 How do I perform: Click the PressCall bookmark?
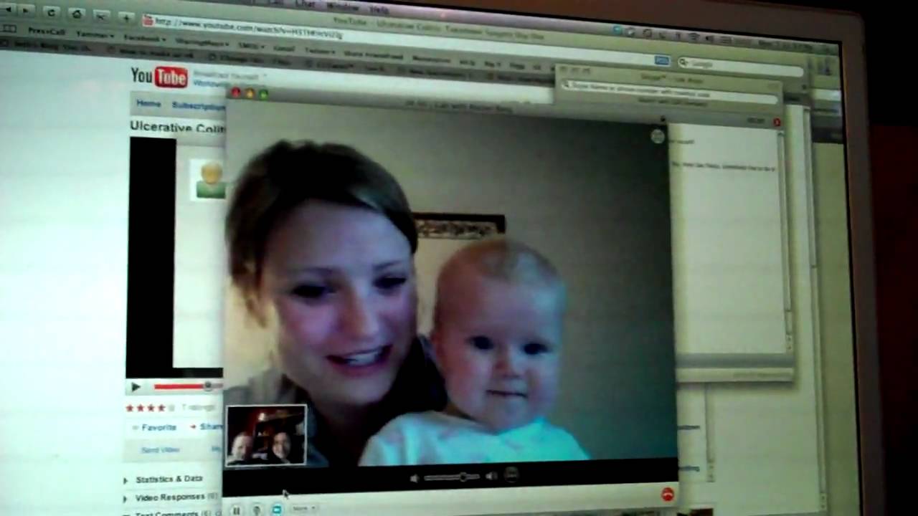47,32
